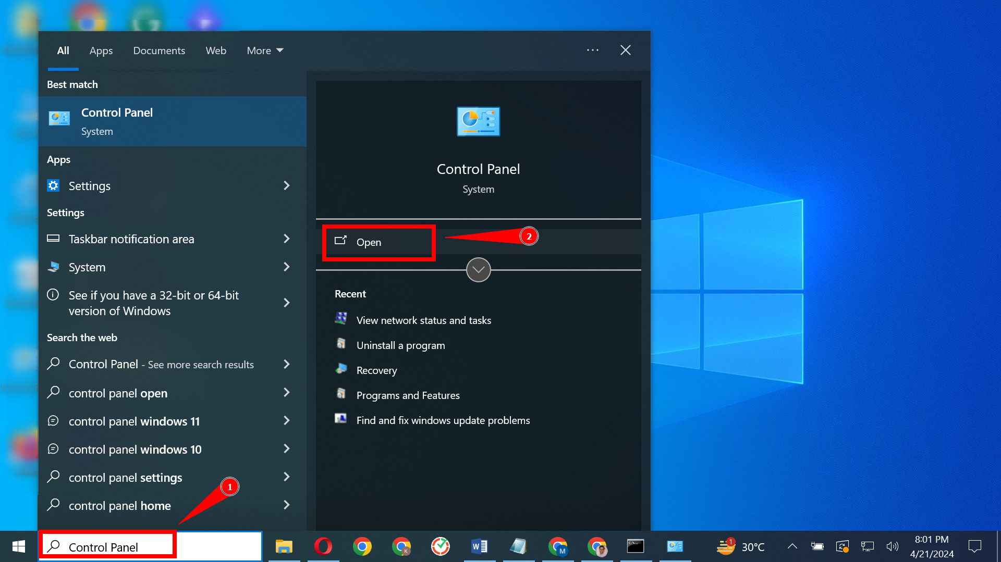Select the Control Panel best match result

[173, 121]
